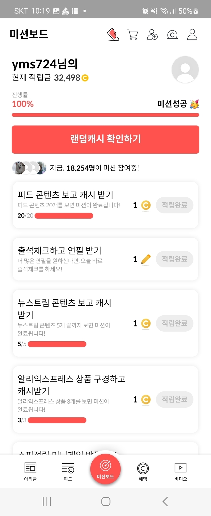Open the 비디오 tab
Image resolution: width=211 pixels, height=516 pixels.
(180, 471)
